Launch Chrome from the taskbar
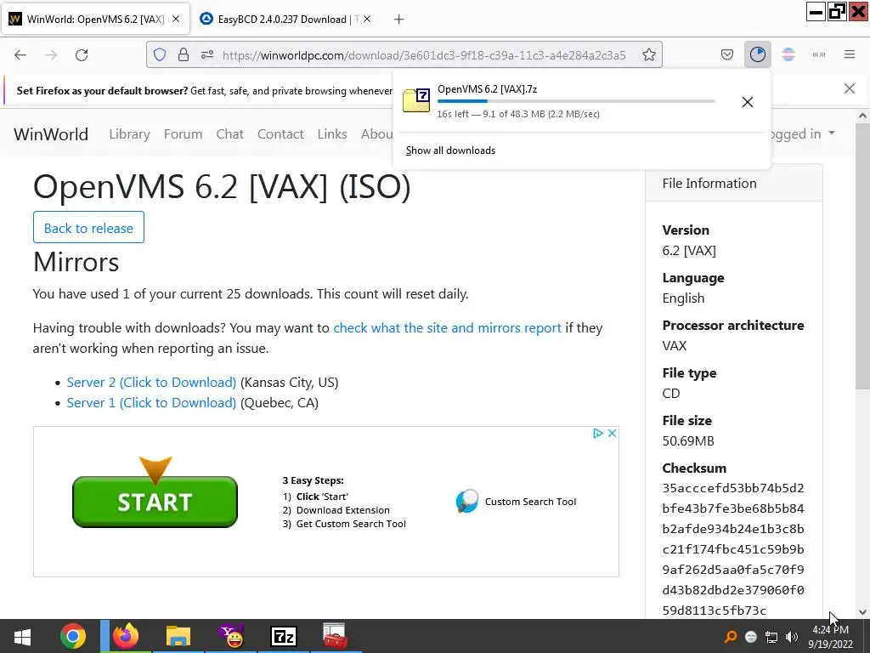870x653 pixels. (x=73, y=636)
